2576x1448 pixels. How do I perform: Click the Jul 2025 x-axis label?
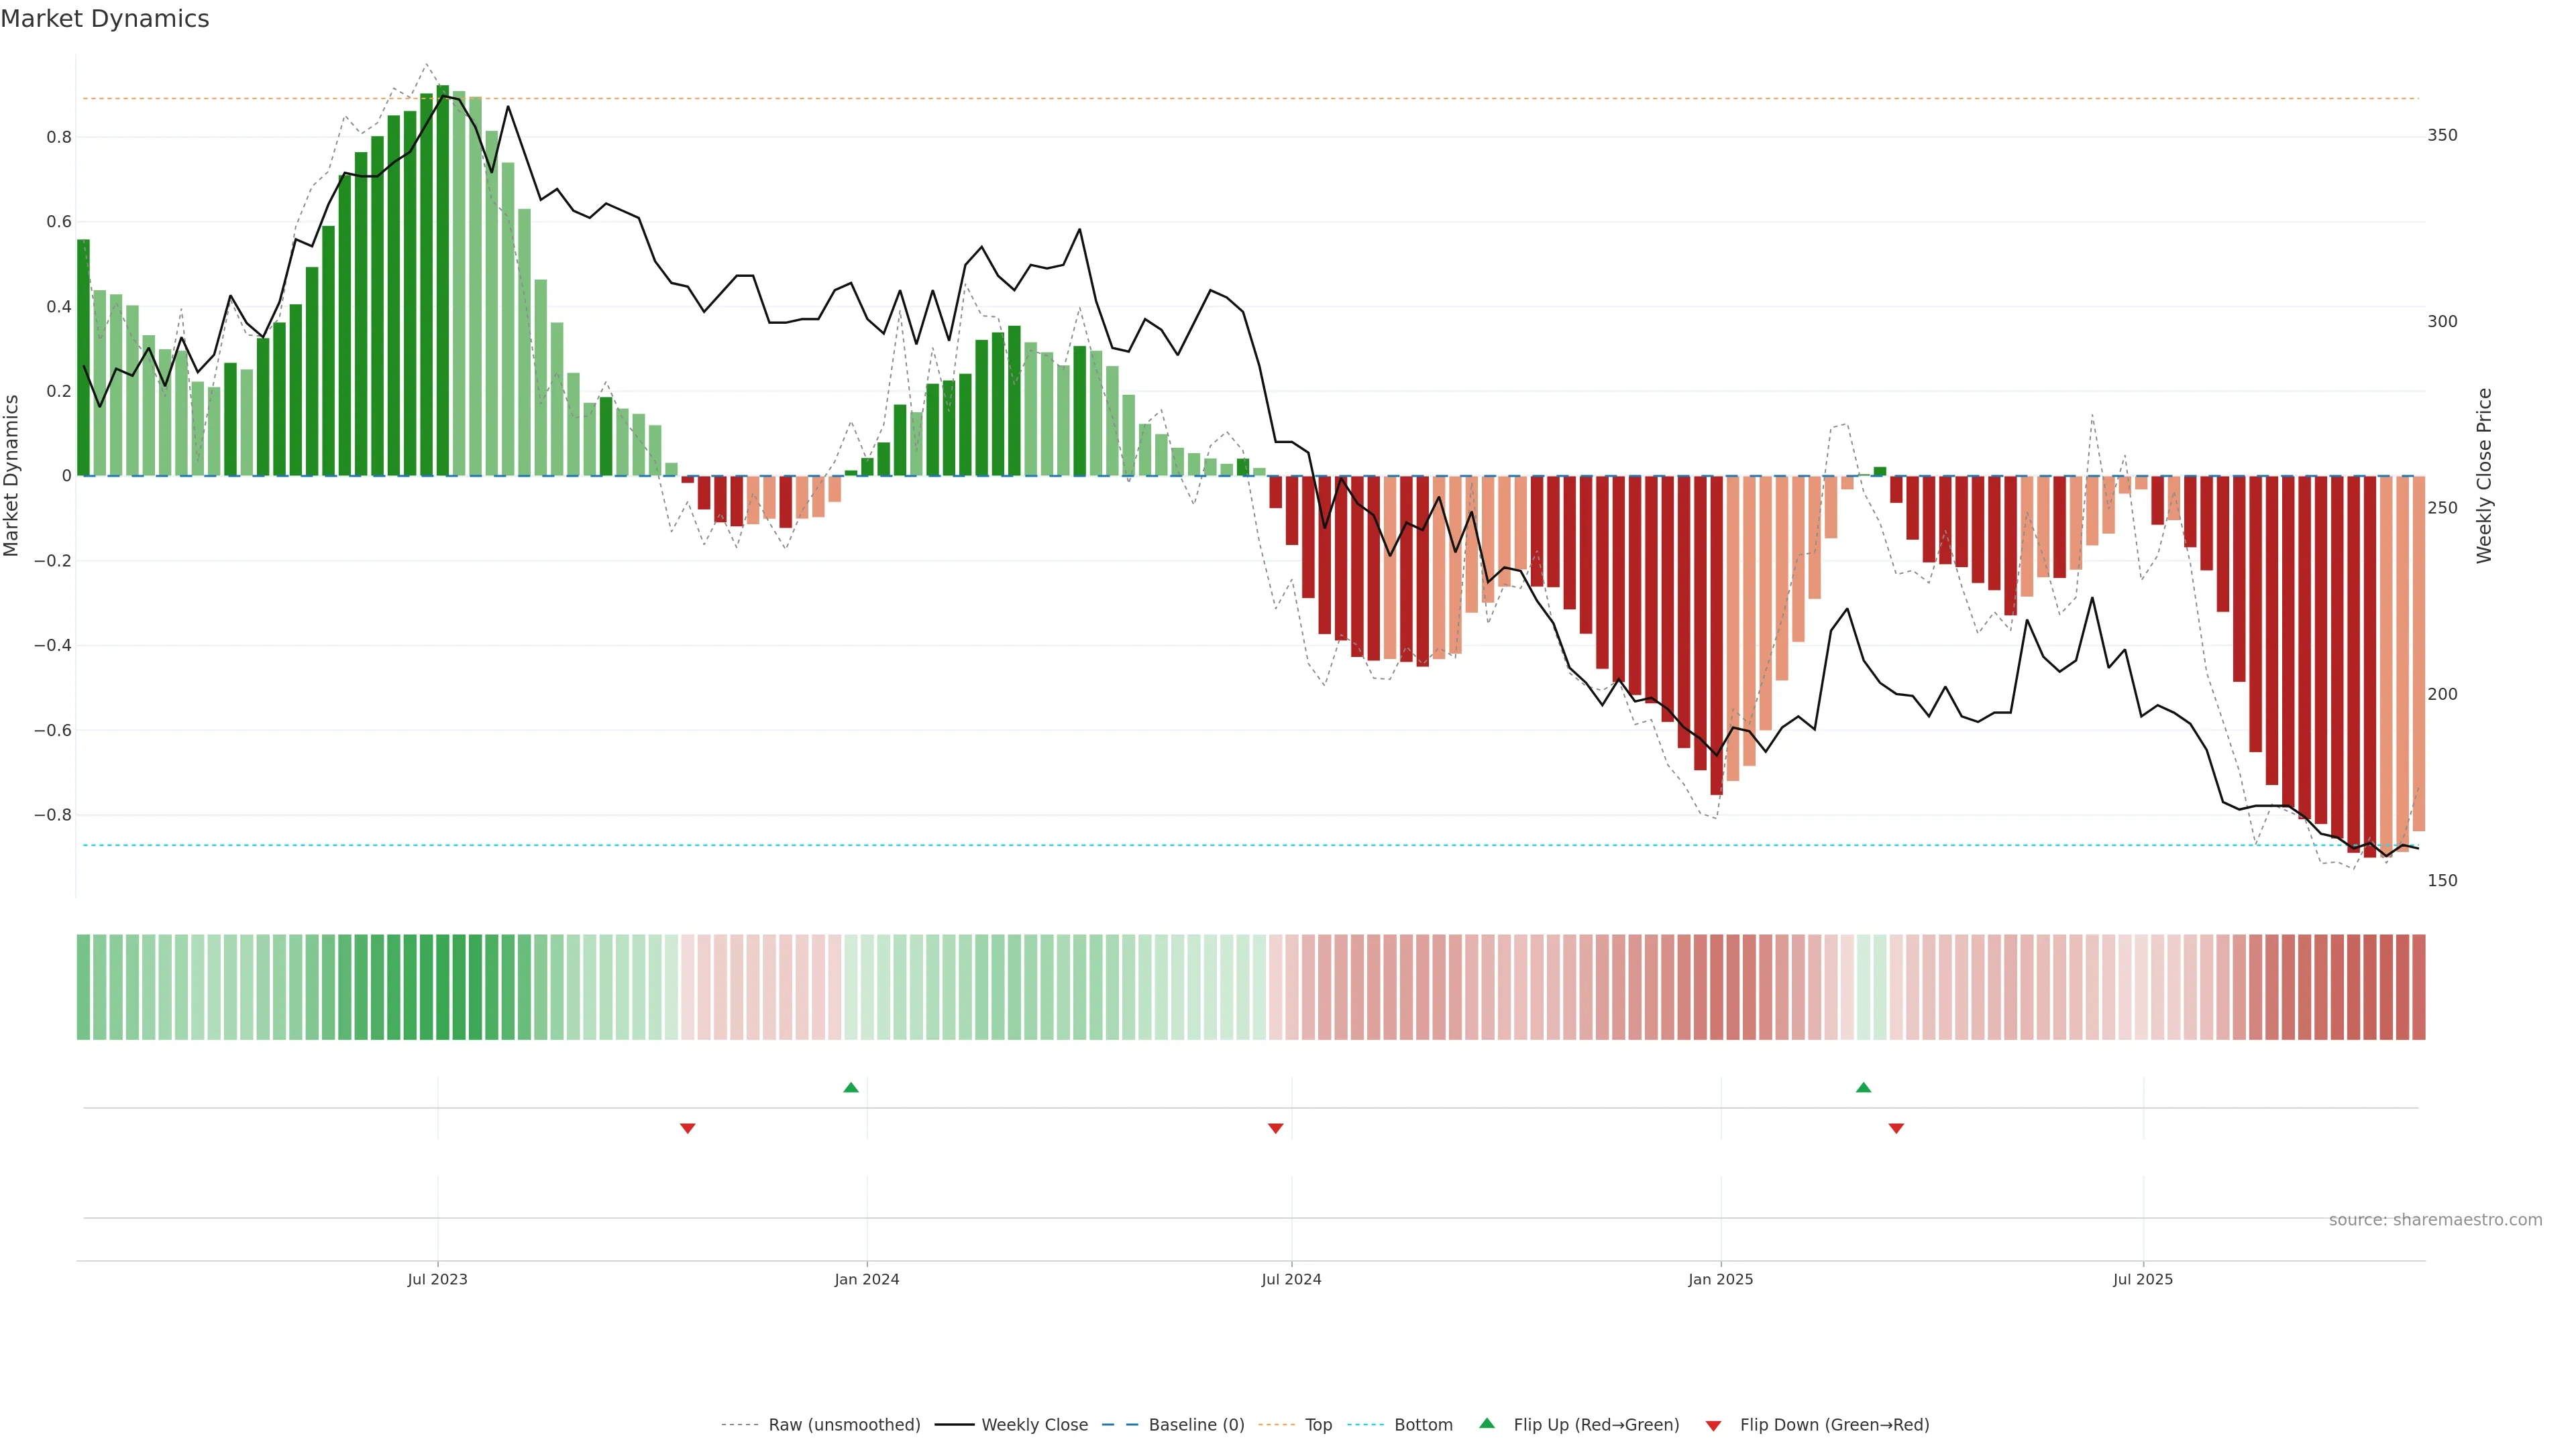[2143, 1279]
